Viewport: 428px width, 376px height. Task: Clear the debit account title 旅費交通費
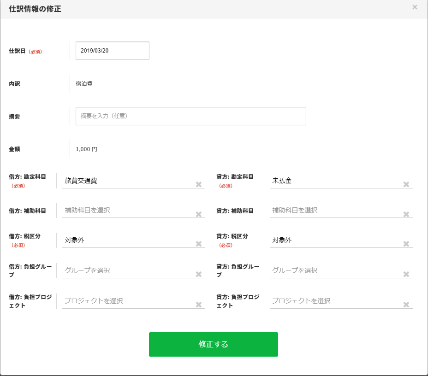tap(199, 184)
